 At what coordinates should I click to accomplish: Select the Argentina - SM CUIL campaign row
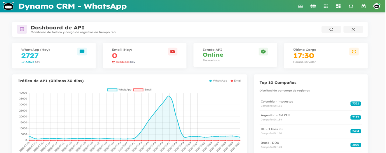click(311, 117)
